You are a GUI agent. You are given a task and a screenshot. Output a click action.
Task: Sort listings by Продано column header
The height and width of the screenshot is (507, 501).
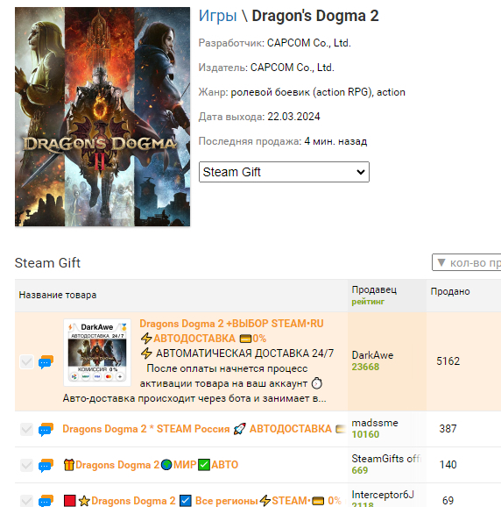(450, 291)
